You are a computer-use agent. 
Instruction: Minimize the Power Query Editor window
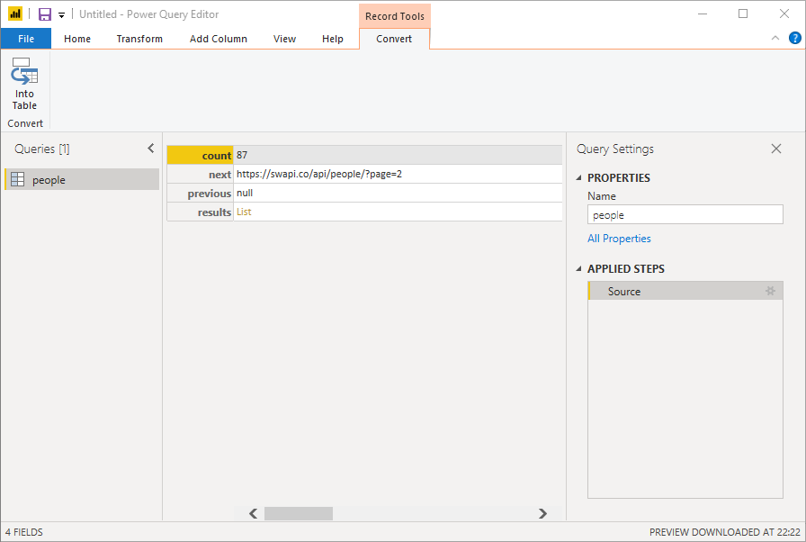[703, 14]
